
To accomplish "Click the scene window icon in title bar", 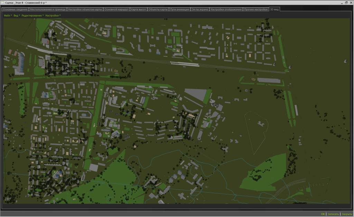I will pyautogui.click(x=3, y=2).
